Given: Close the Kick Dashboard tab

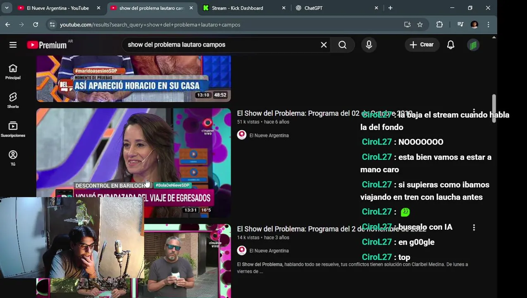Looking at the screenshot, I should [x=284, y=8].
